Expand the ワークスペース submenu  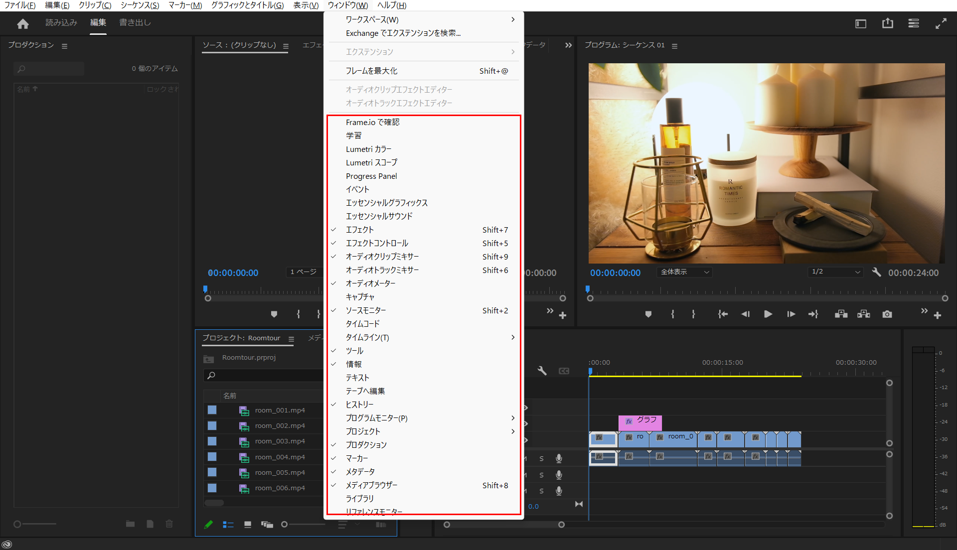point(424,19)
